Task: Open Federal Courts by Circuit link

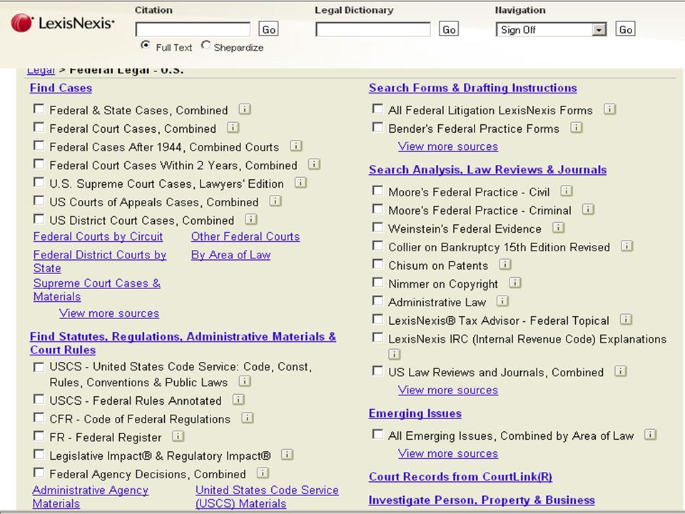Action: [x=98, y=236]
